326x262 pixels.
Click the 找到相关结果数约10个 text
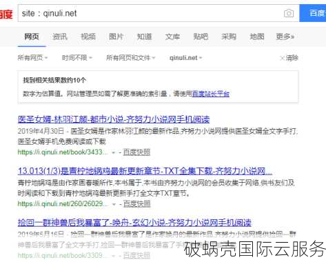point(54,80)
